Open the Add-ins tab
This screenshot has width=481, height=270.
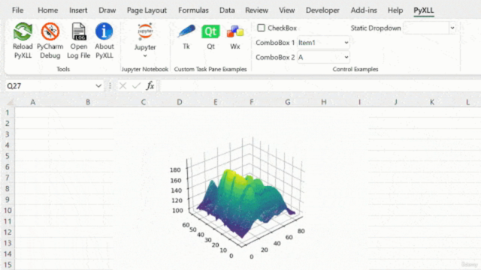(x=364, y=10)
